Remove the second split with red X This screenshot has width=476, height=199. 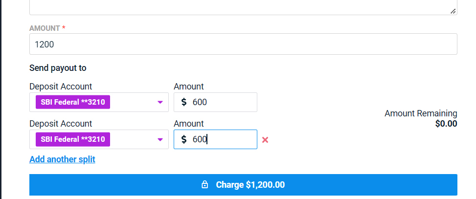point(265,140)
